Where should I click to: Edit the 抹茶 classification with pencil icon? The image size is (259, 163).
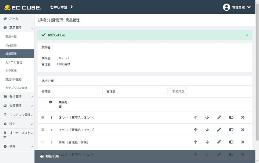click(x=219, y=142)
